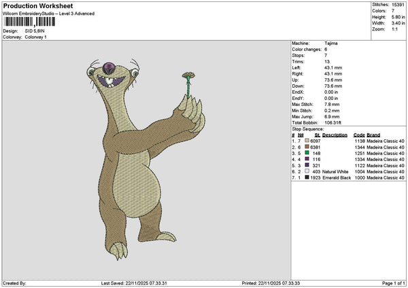Screen dimensions: 408x288
Task: Click thread code 1138 in the first row
Action: (x=360, y=141)
